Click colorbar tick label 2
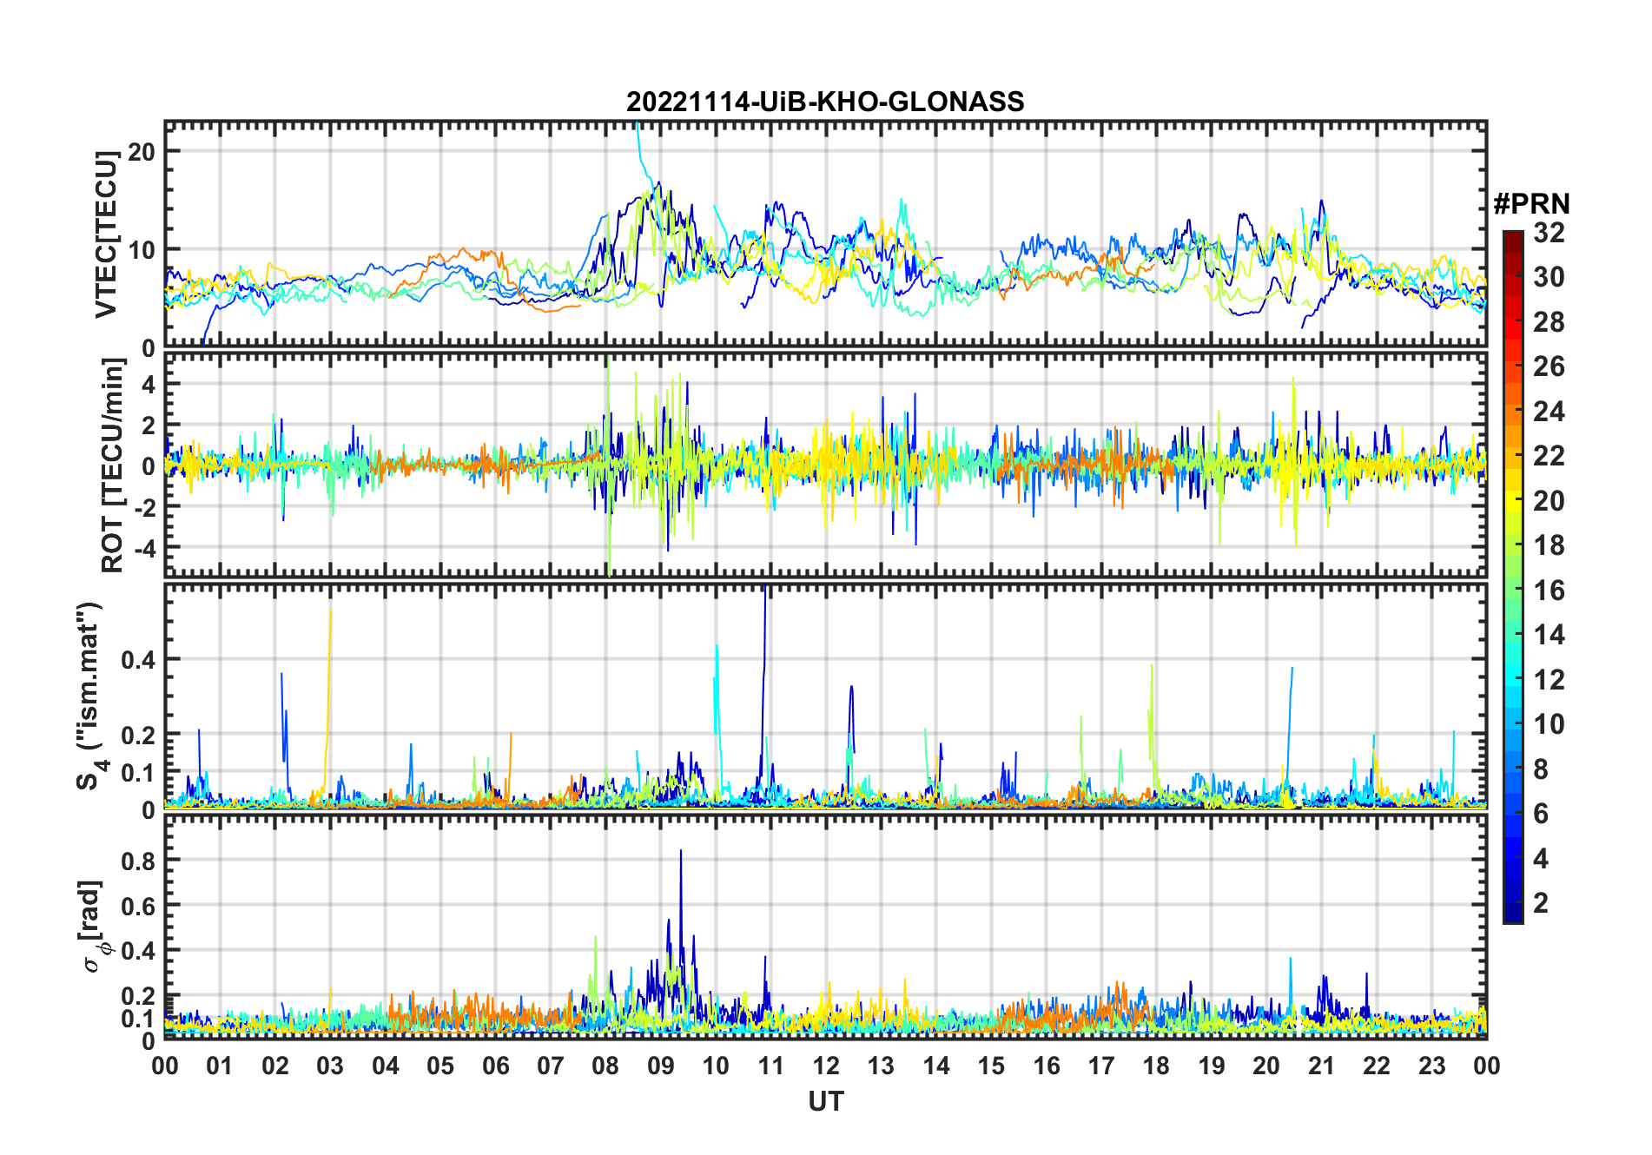1652x1155 pixels. [x=1541, y=903]
